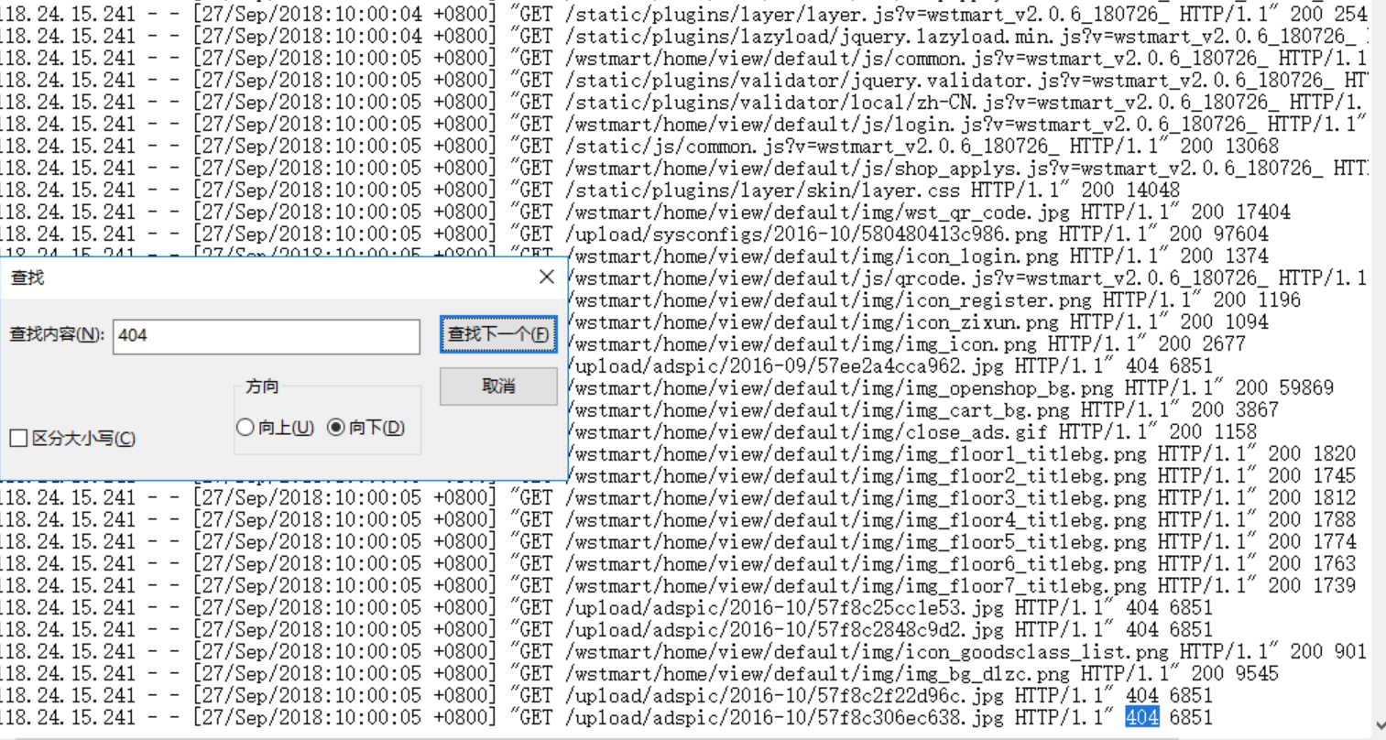Click the size value 17404
This screenshot has height=740, width=1386.
pyautogui.click(x=1262, y=212)
